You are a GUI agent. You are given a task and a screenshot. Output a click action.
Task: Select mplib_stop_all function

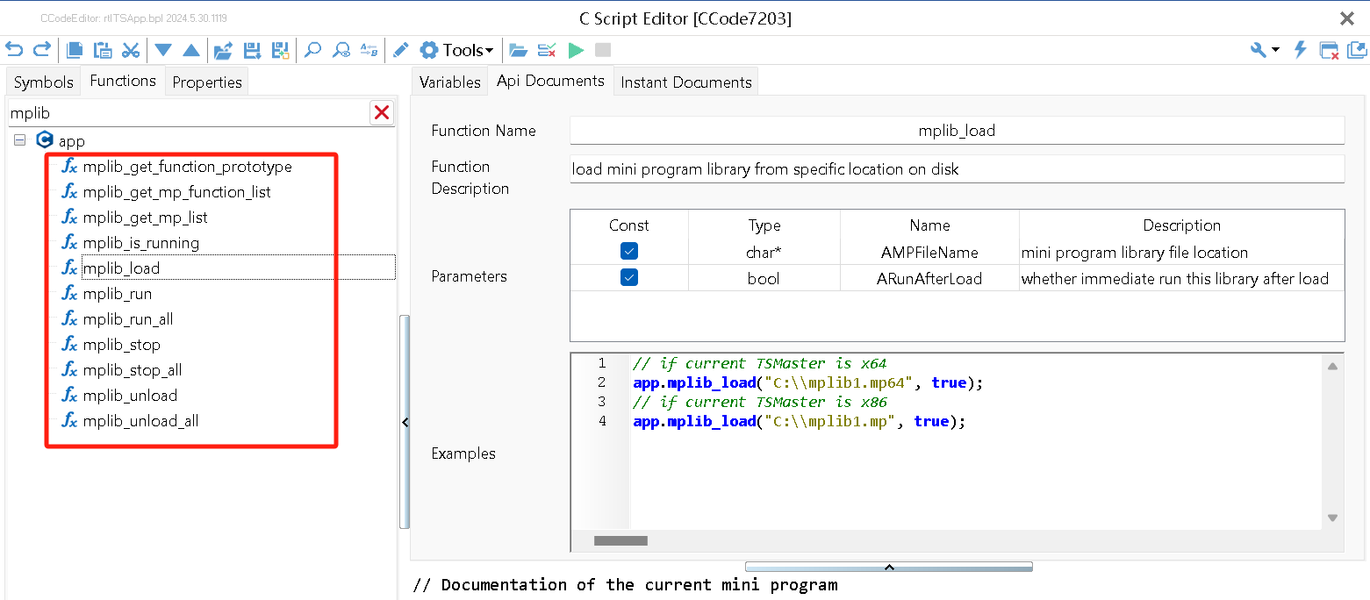pyautogui.click(x=133, y=370)
